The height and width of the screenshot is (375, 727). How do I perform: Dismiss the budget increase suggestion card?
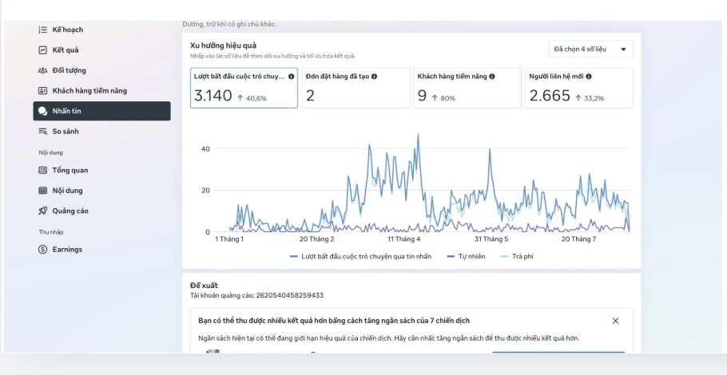coord(615,321)
